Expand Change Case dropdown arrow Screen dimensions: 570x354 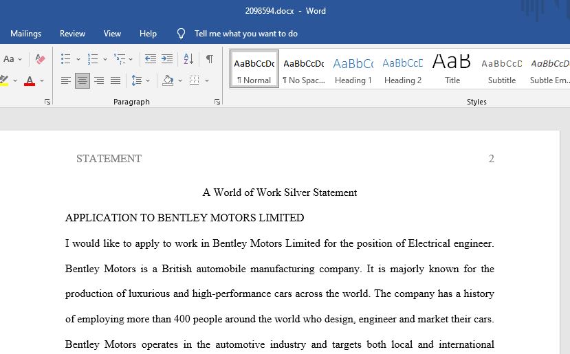20,59
